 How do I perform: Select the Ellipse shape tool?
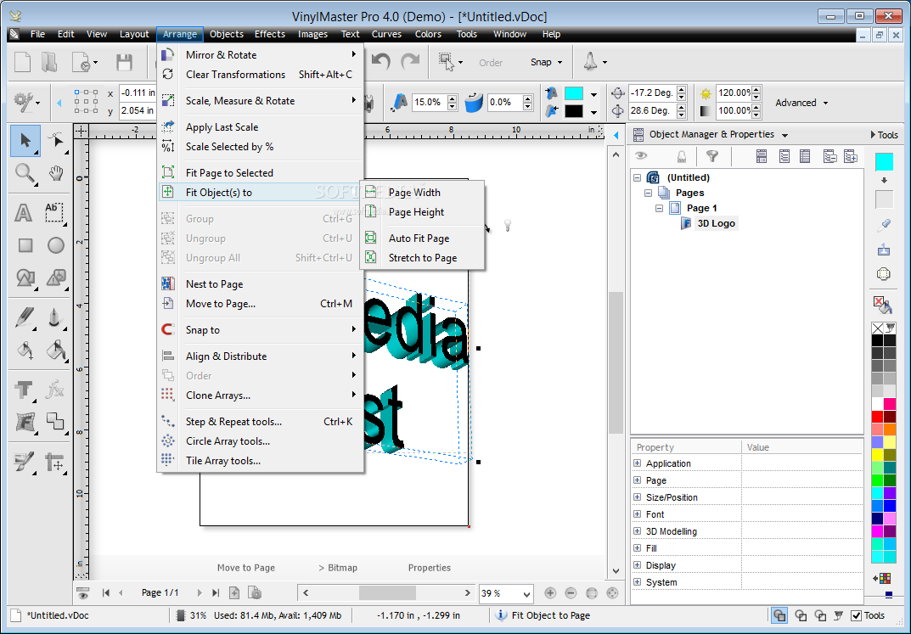56,245
